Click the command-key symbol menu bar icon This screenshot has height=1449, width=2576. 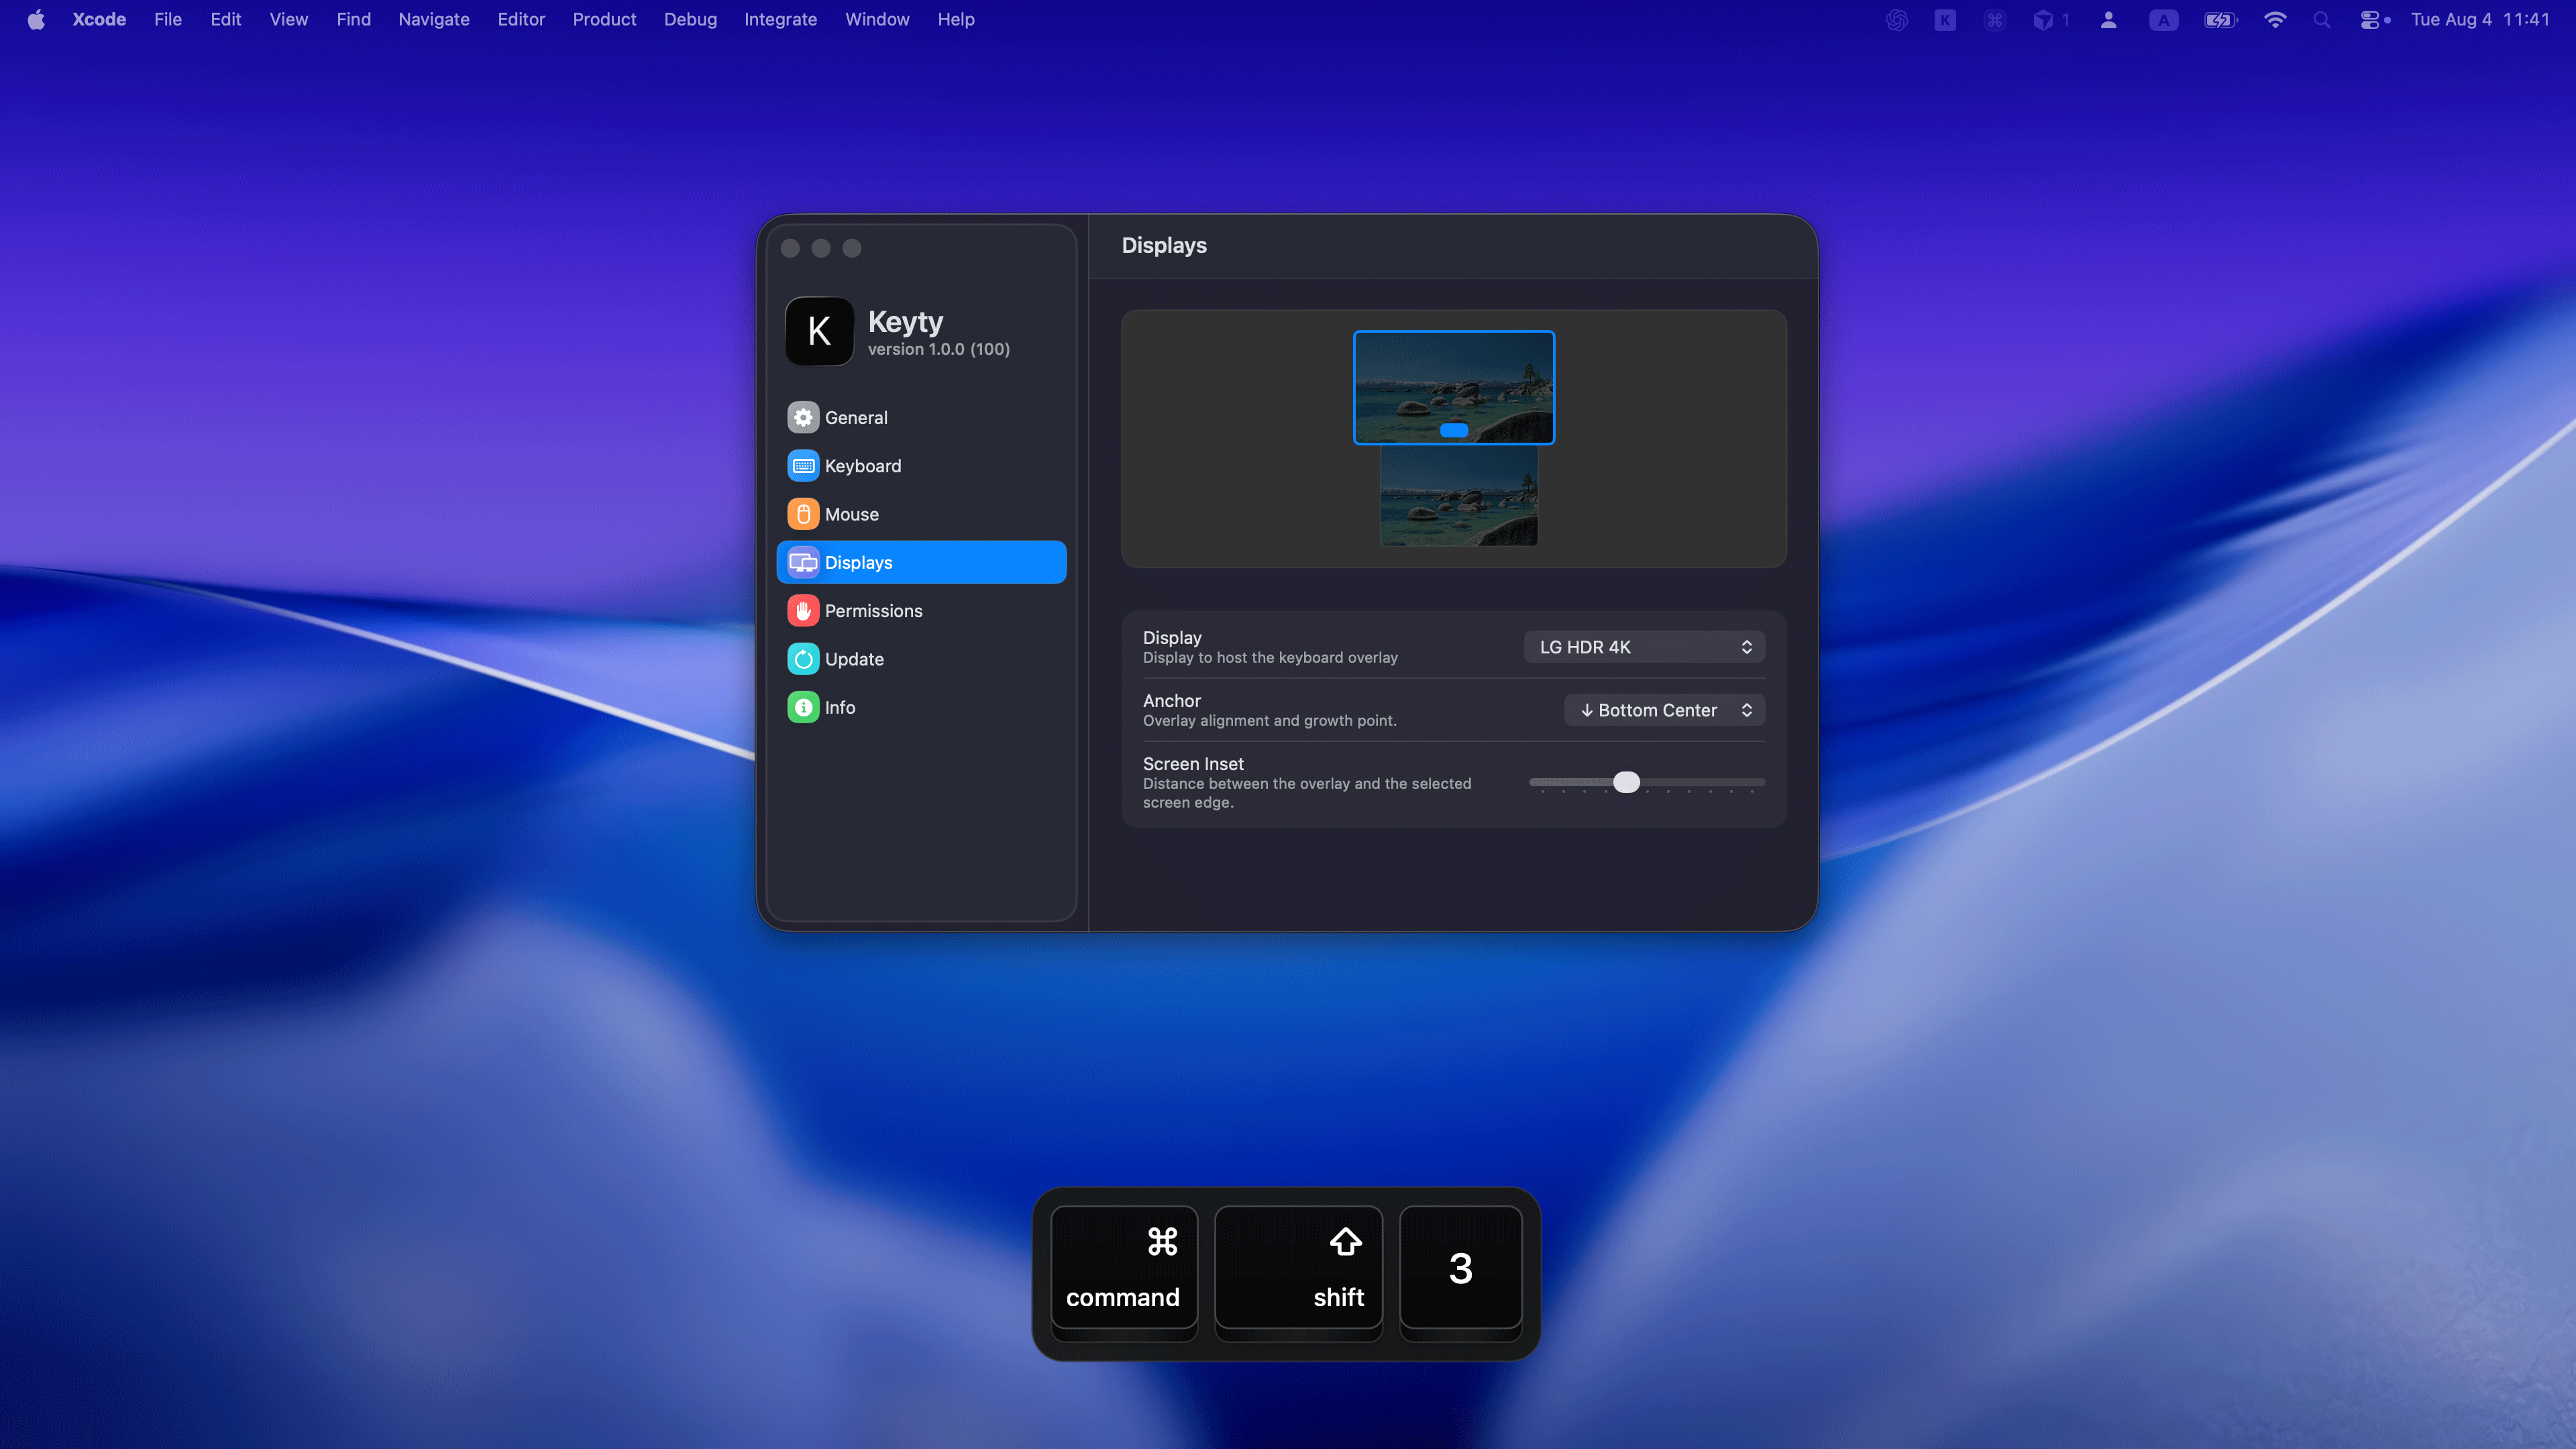(1994, 20)
